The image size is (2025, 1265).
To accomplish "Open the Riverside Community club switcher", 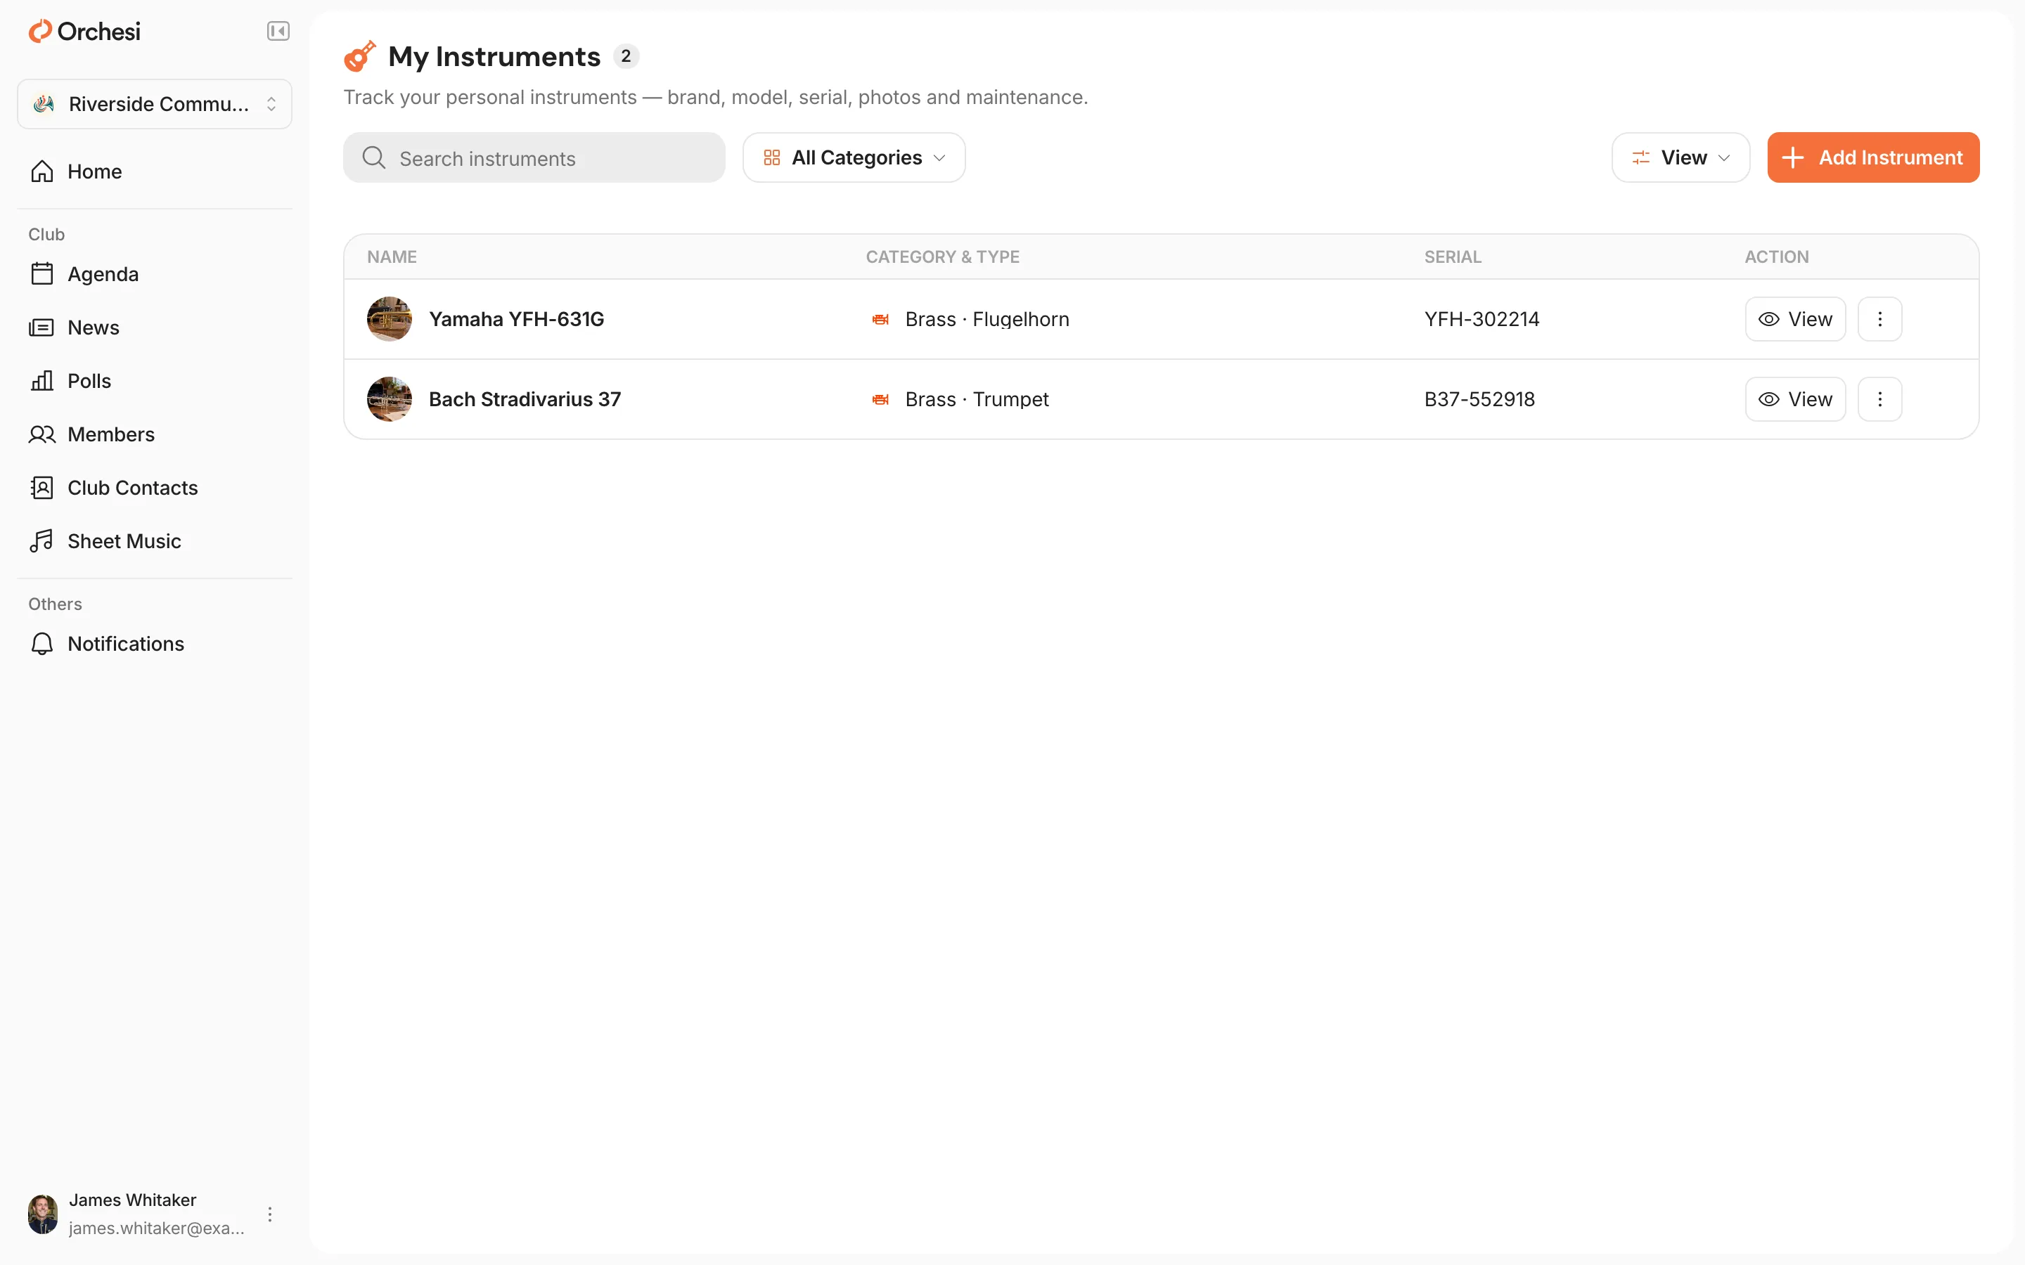I will tap(155, 104).
